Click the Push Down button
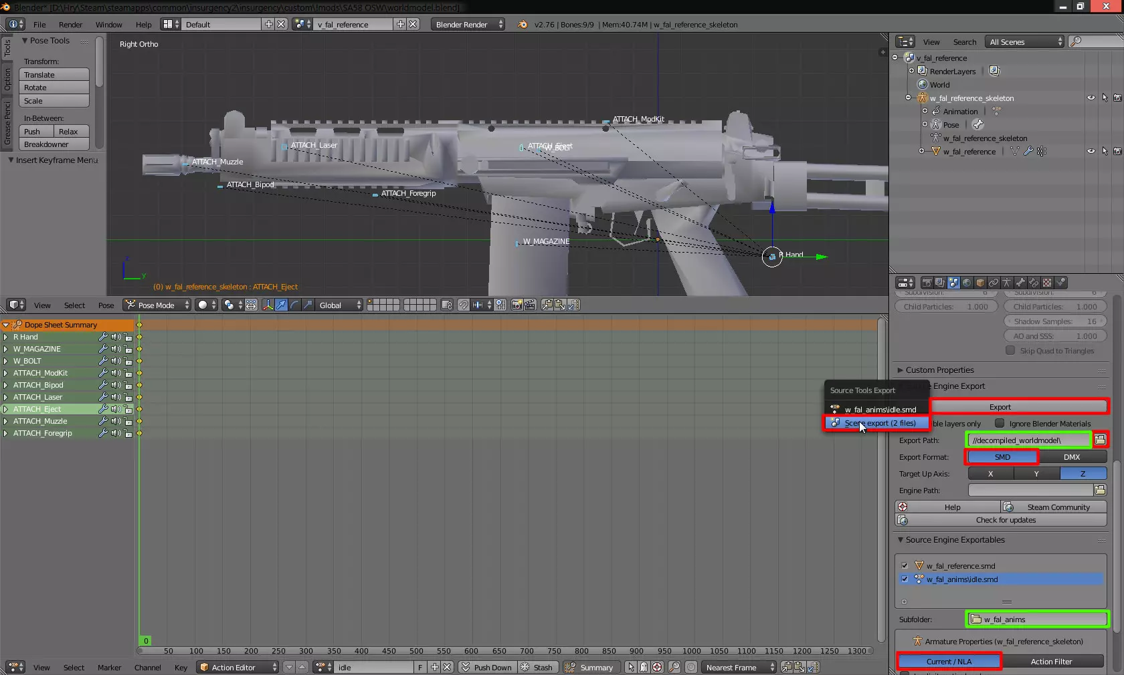This screenshot has height=675, width=1124. (486, 667)
